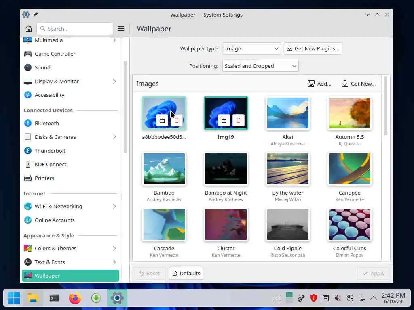Show hidden system tray icons
Image resolution: width=414 pixels, height=310 pixels.
click(373, 298)
